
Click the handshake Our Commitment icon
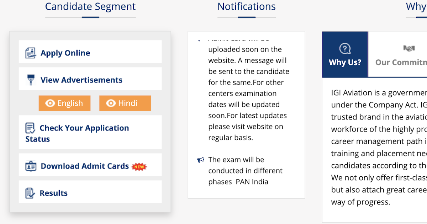409,48
